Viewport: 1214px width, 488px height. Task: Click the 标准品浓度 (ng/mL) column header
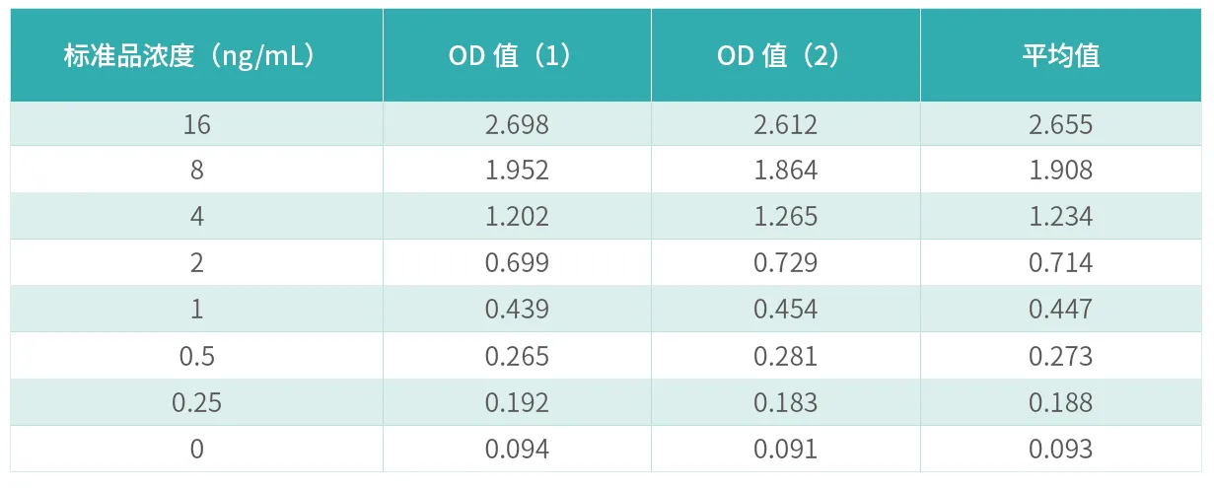point(197,55)
